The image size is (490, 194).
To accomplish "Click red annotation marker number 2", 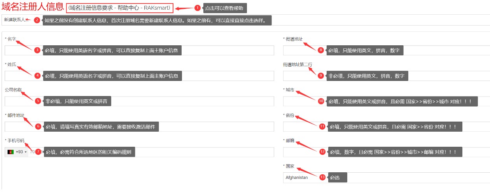I will [x=37, y=21].
